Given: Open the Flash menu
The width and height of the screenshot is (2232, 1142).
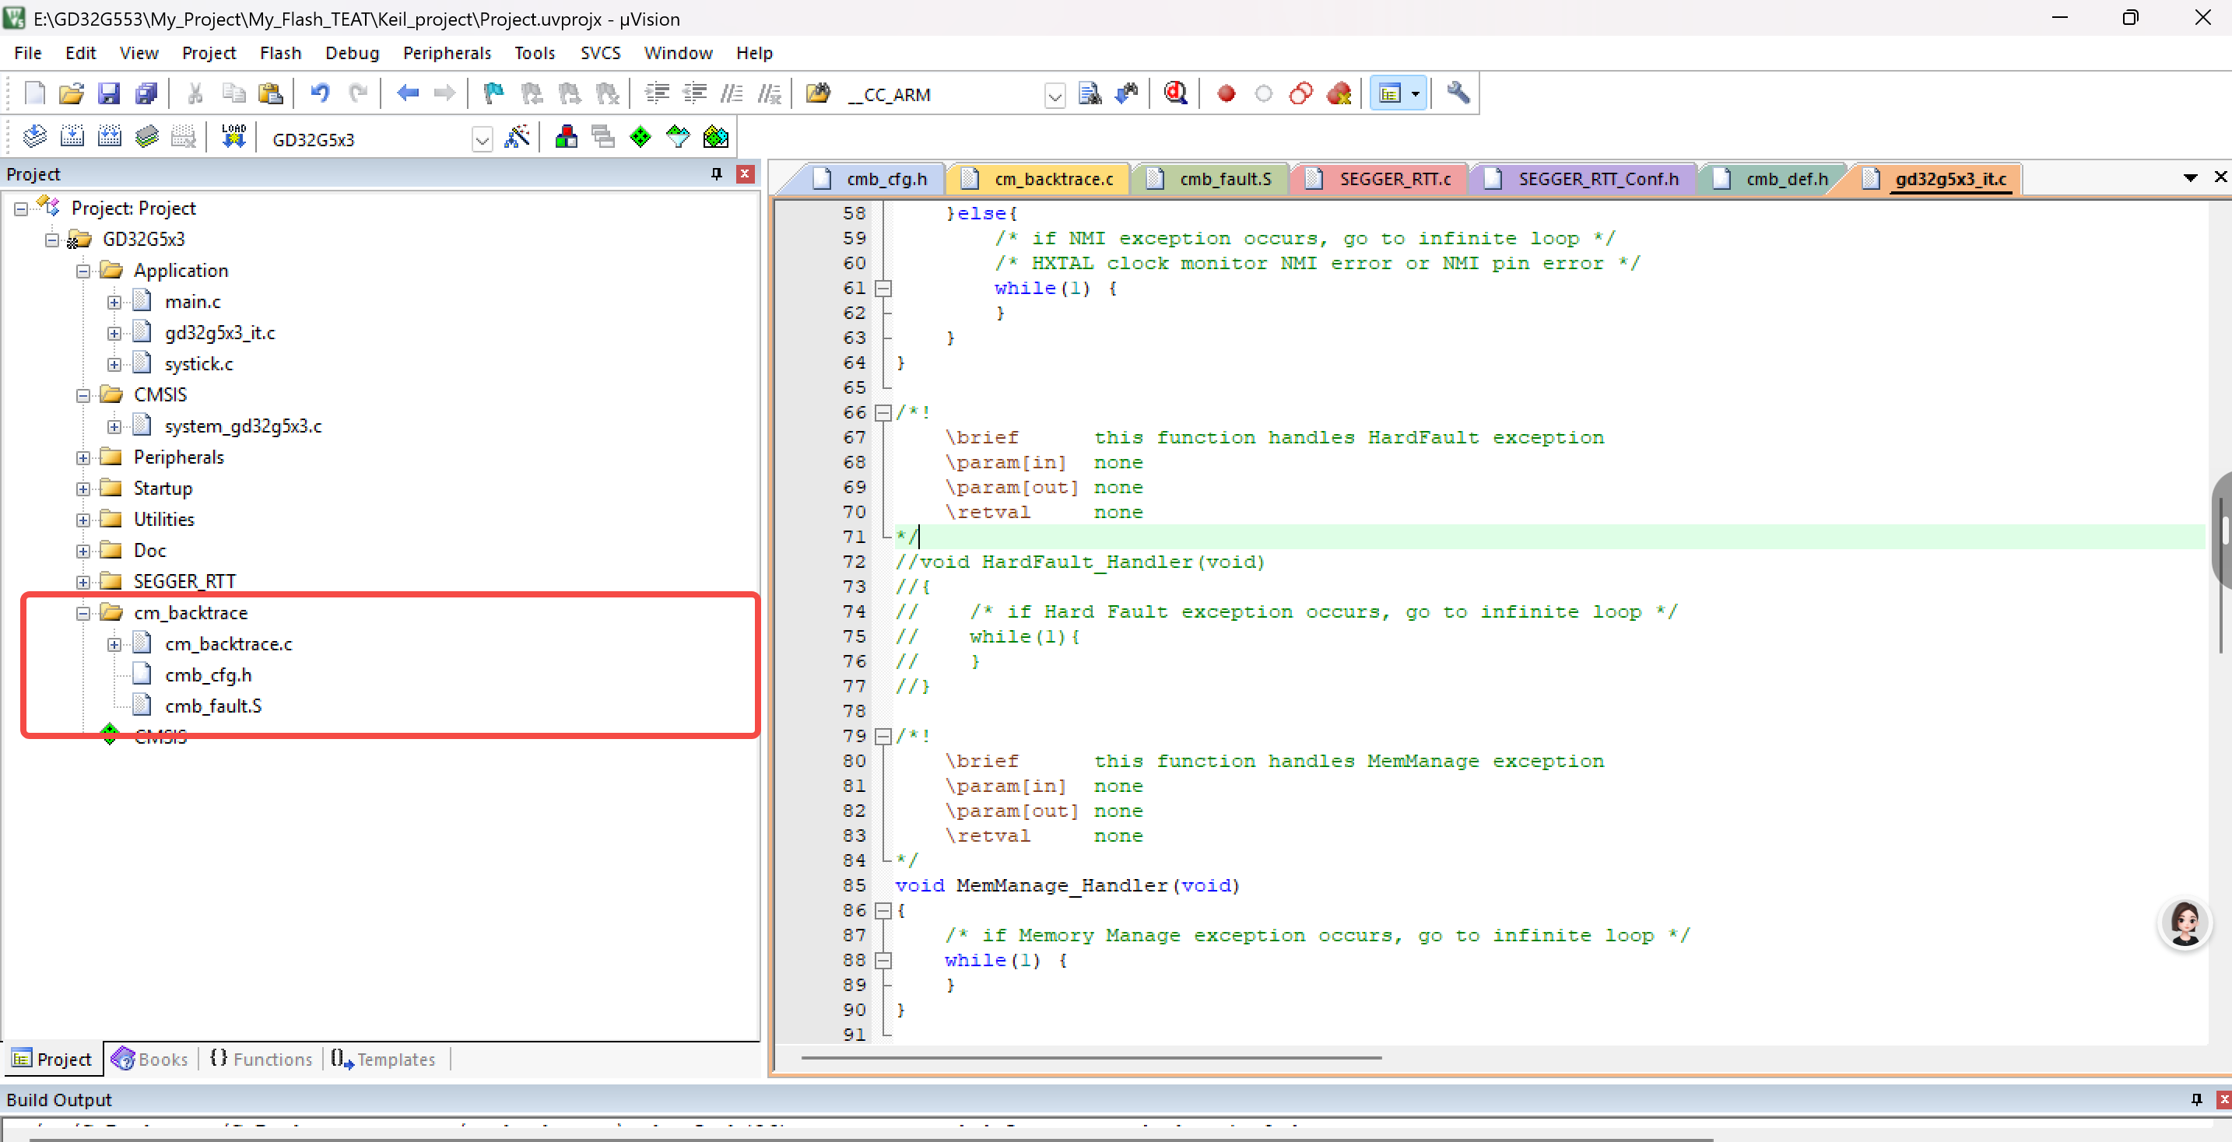Looking at the screenshot, I should 280,53.
